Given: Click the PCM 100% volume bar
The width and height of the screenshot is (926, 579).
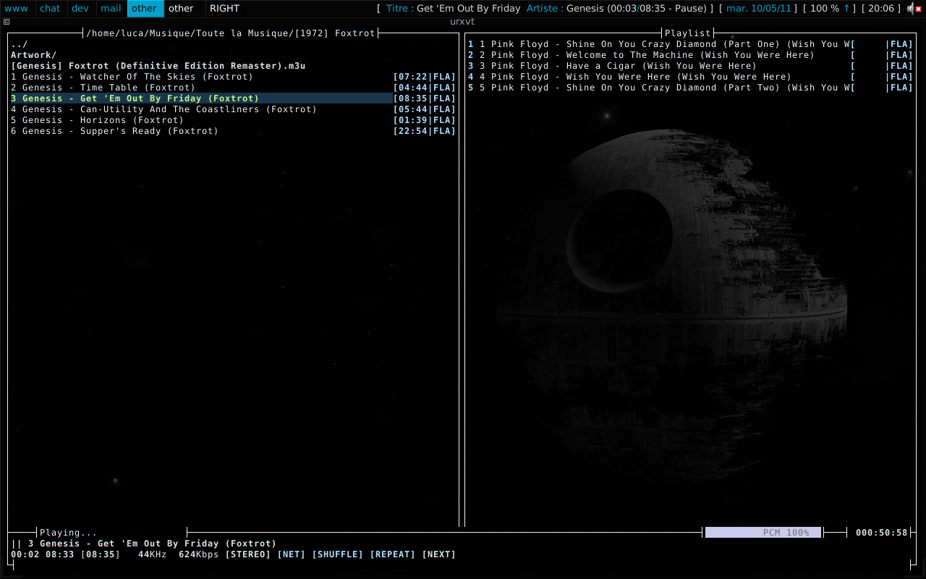Looking at the screenshot, I should click(x=763, y=533).
